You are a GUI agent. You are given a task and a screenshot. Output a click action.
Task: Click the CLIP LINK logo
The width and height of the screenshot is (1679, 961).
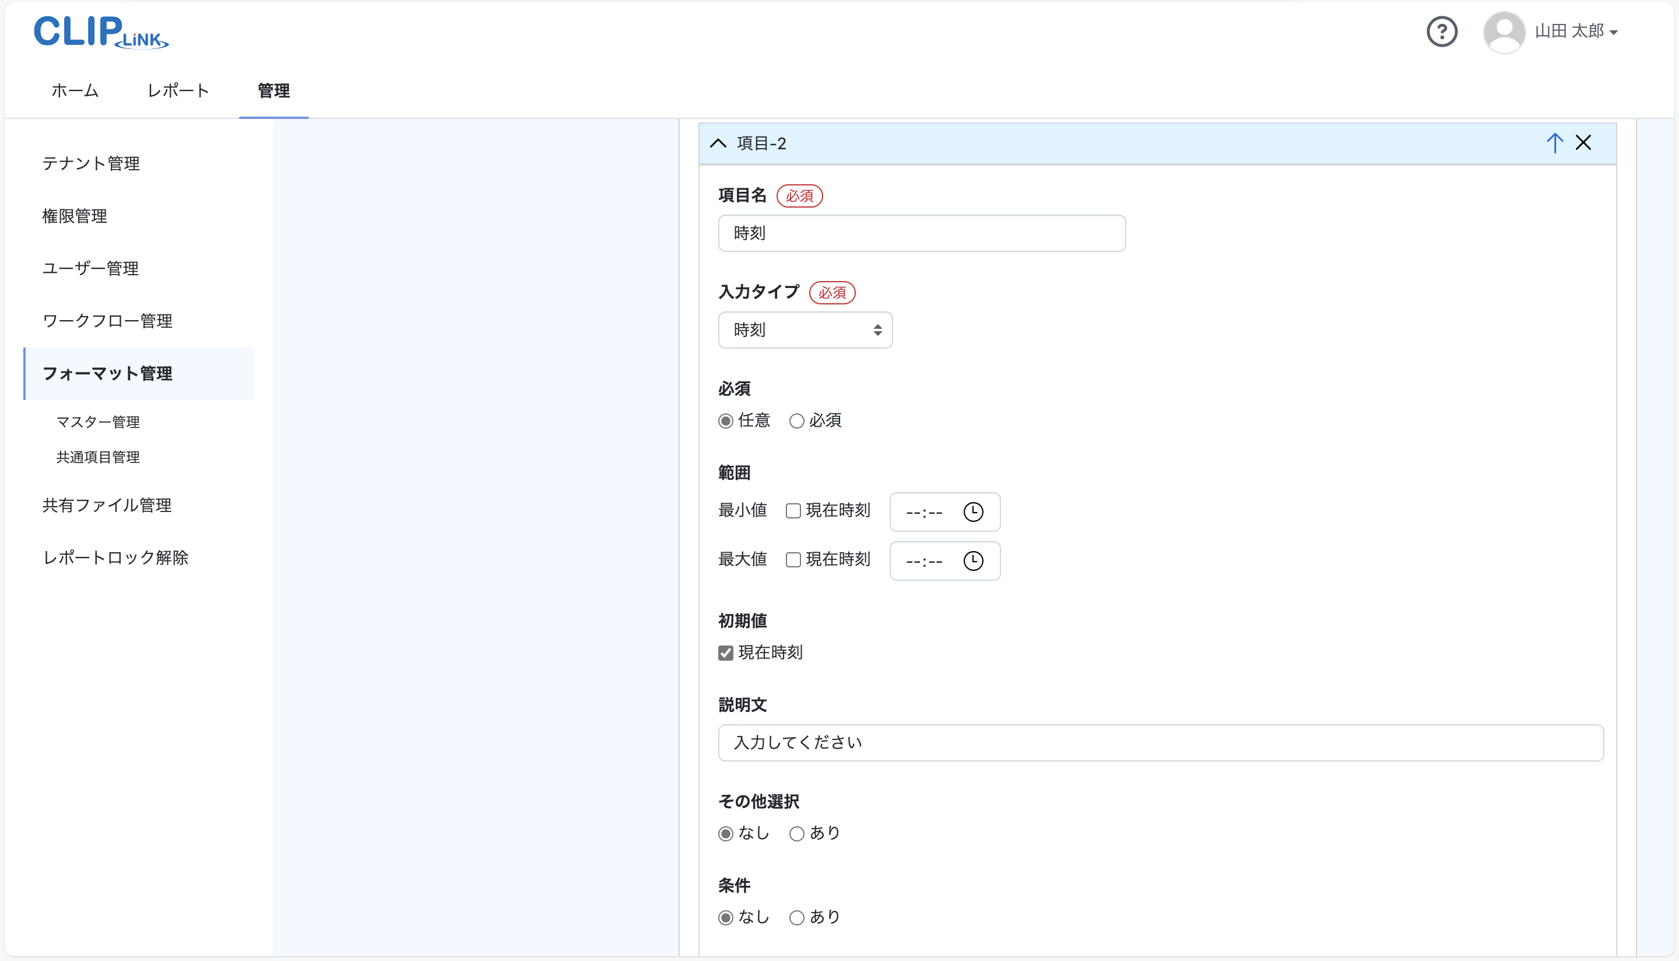[x=101, y=31]
